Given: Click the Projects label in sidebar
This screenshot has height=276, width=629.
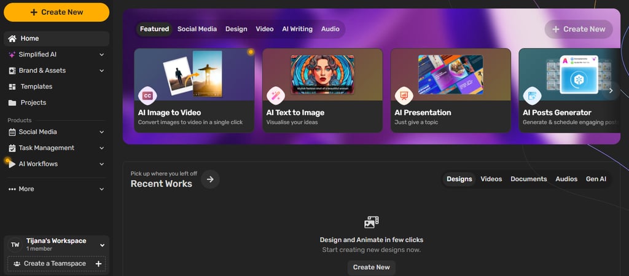Looking at the screenshot, I should click(33, 103).
